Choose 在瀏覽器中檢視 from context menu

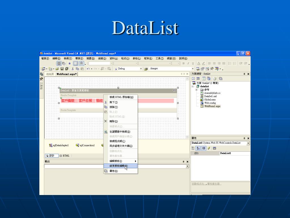[120, 132]
